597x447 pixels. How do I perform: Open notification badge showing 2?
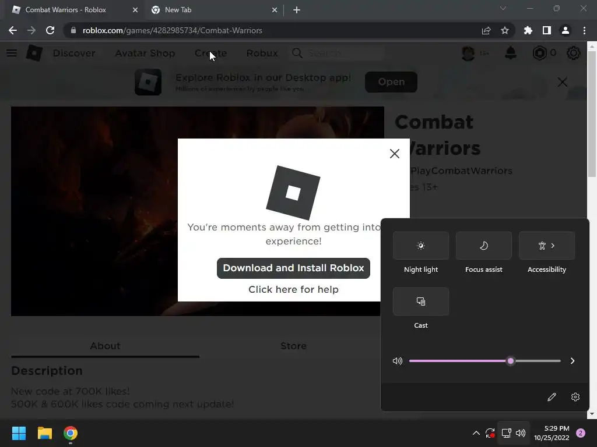(580, 433)
